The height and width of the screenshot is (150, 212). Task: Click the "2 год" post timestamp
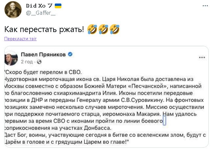coord(27,61)
